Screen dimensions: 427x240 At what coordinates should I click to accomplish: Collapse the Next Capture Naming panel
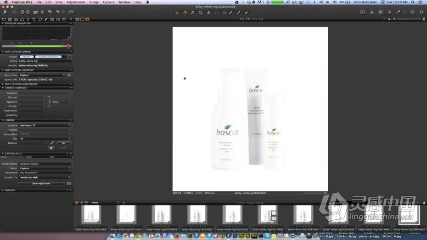tap(3, 52)
